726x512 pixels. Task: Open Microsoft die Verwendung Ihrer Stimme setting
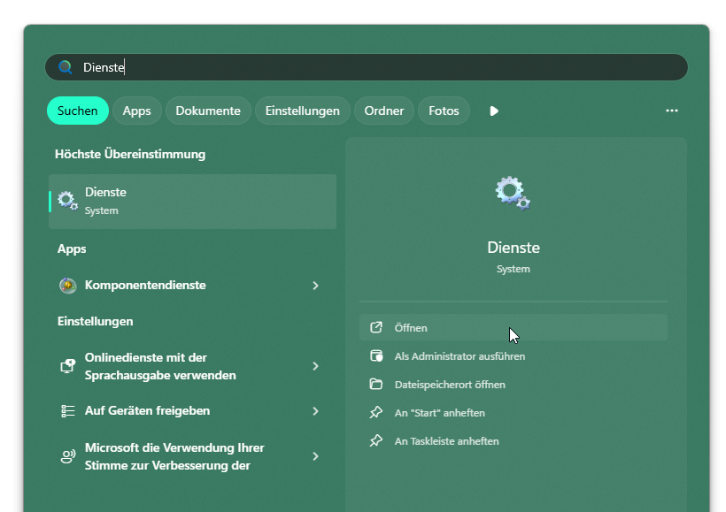coord(193,456)
